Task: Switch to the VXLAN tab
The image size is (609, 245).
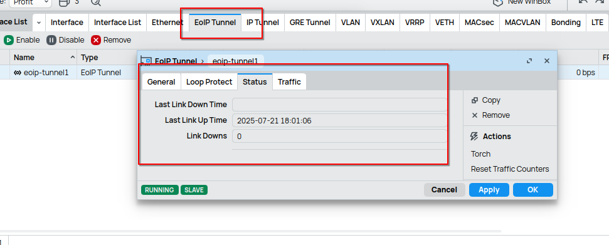Action: pyautogui.click(x=382, y=23)
